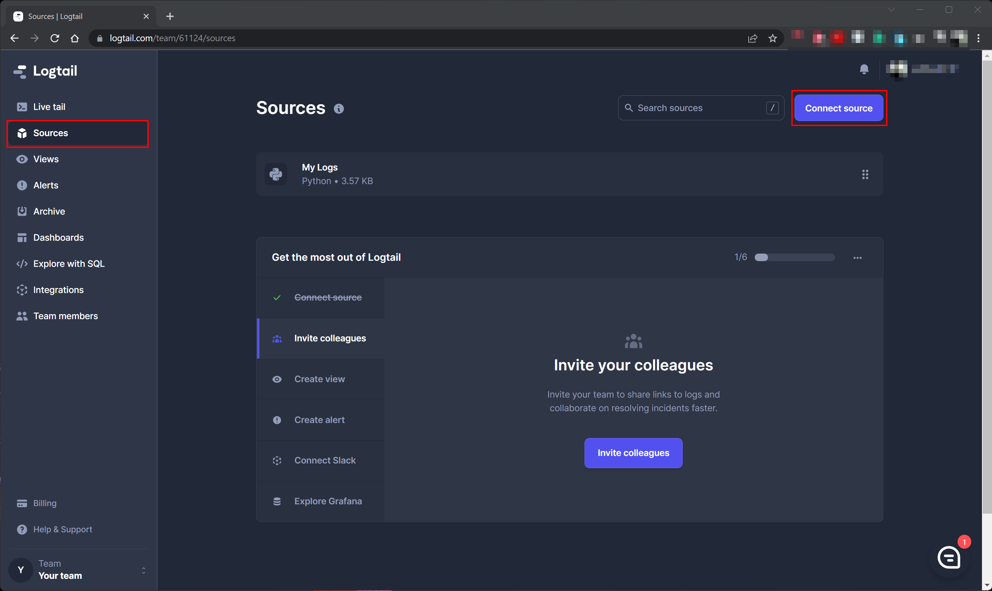Bookmark this page with star icon
992x591 pixels.
[772, 38]
